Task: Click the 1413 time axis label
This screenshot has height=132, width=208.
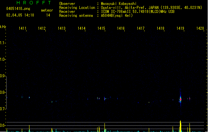Action: 62,28
